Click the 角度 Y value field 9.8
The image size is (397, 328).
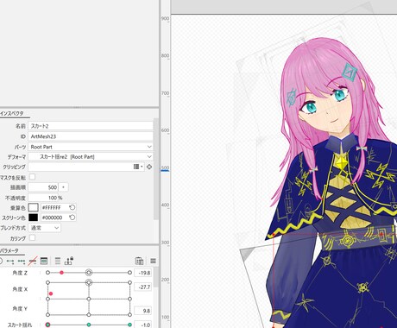click(143, 311)
